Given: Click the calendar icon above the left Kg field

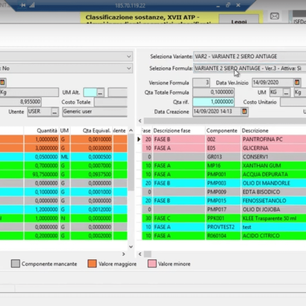Looking at the screenshot, I should point(2,82).
